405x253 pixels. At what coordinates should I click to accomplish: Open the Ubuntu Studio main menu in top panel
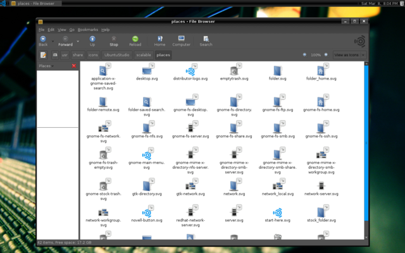coord(3,3)
